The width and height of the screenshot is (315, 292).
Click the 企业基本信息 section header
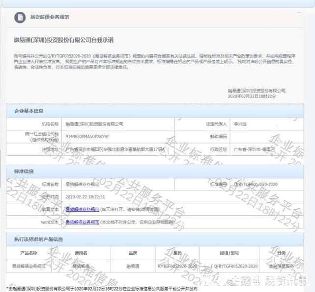pos(155,111)
